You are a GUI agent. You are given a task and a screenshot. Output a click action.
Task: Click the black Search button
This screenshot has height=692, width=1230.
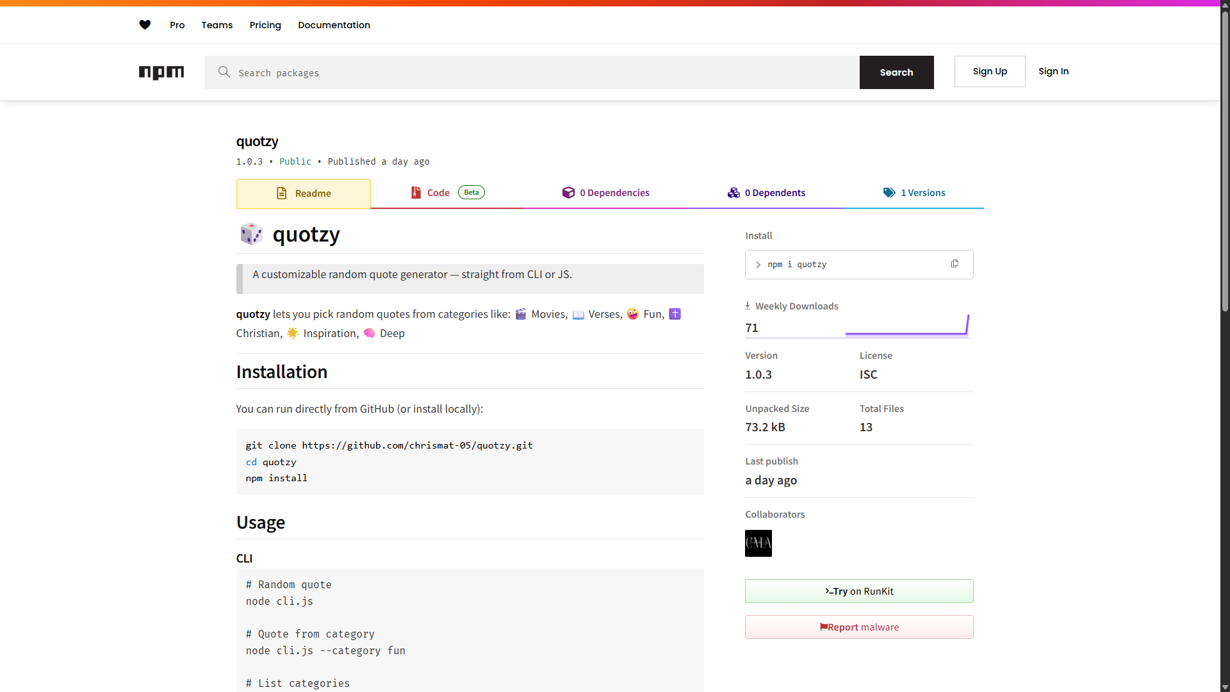tap(897, 72)
